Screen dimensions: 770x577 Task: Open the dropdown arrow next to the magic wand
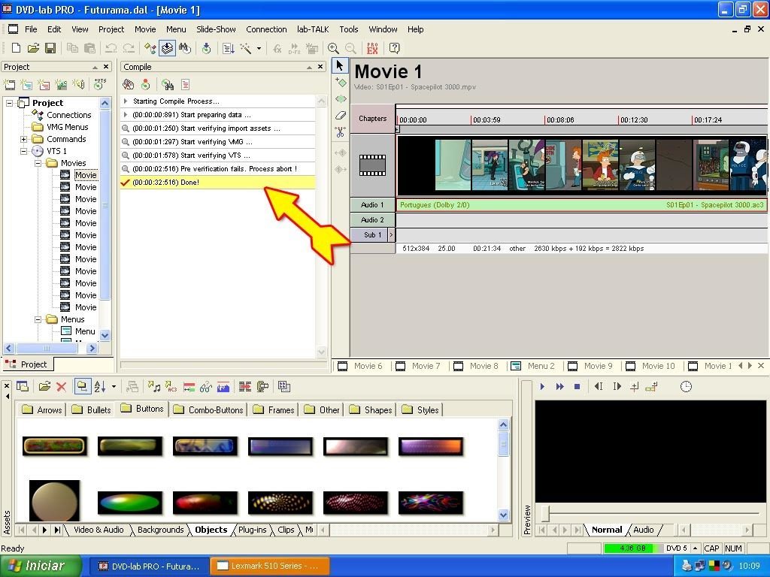coord(259,48)
